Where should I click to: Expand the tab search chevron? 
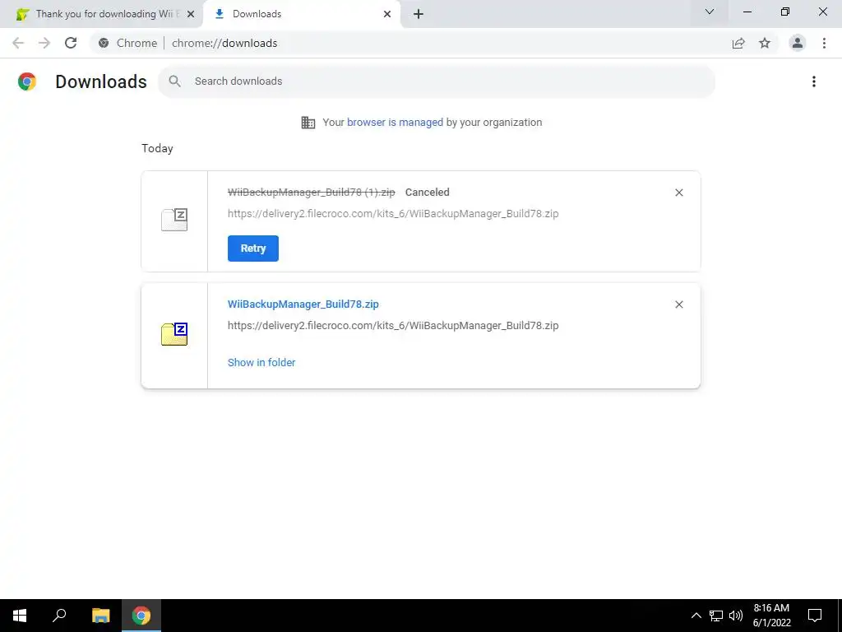click(710, 12)
